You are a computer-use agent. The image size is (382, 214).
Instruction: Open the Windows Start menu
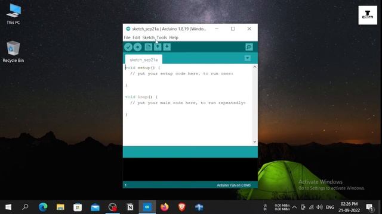point(8,207)
